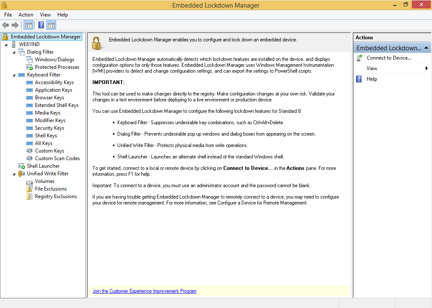Click Help in the Actions pane
This screenshot has height=308, width=432.
click(372, 79)
